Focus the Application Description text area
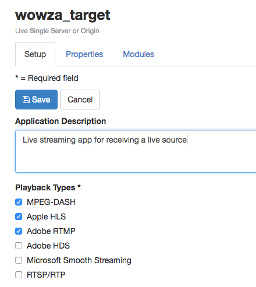The image size is (256, 287). coord(136,151)
